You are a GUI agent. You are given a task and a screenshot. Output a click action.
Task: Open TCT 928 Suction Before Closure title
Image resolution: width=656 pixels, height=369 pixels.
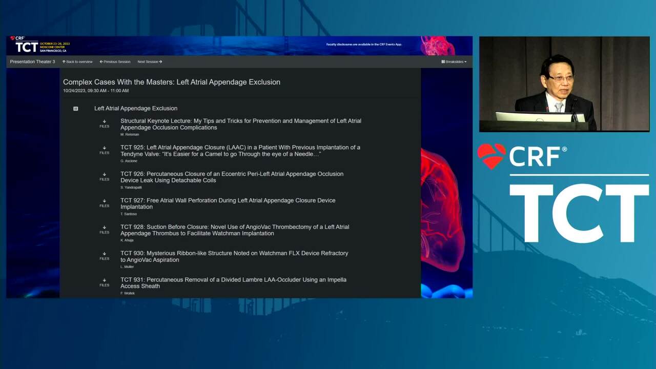tap(235, 230)
